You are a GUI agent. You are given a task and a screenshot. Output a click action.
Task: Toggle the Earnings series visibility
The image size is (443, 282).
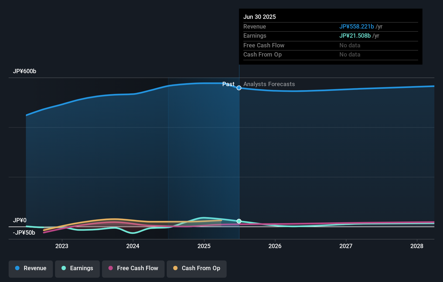point(77,269)
